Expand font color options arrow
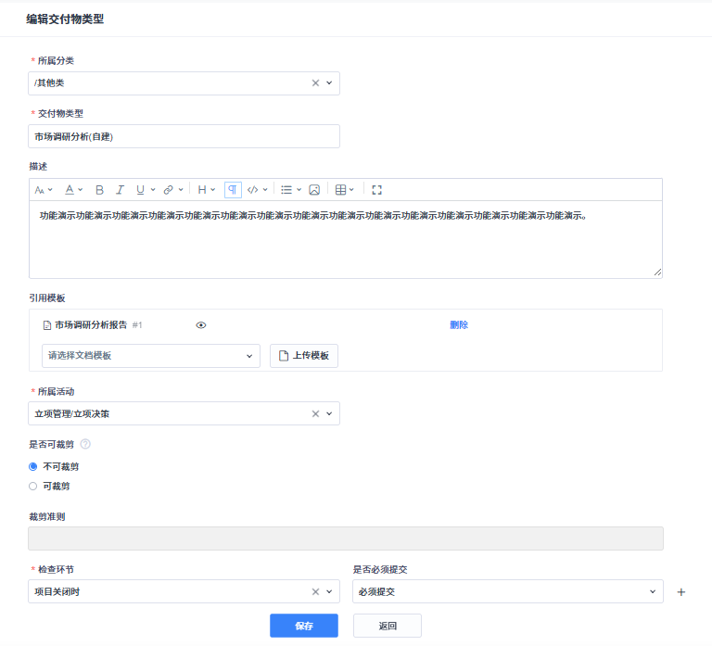Image resolution: width=712 pixels, height=646 pixels. coord(81,190)
